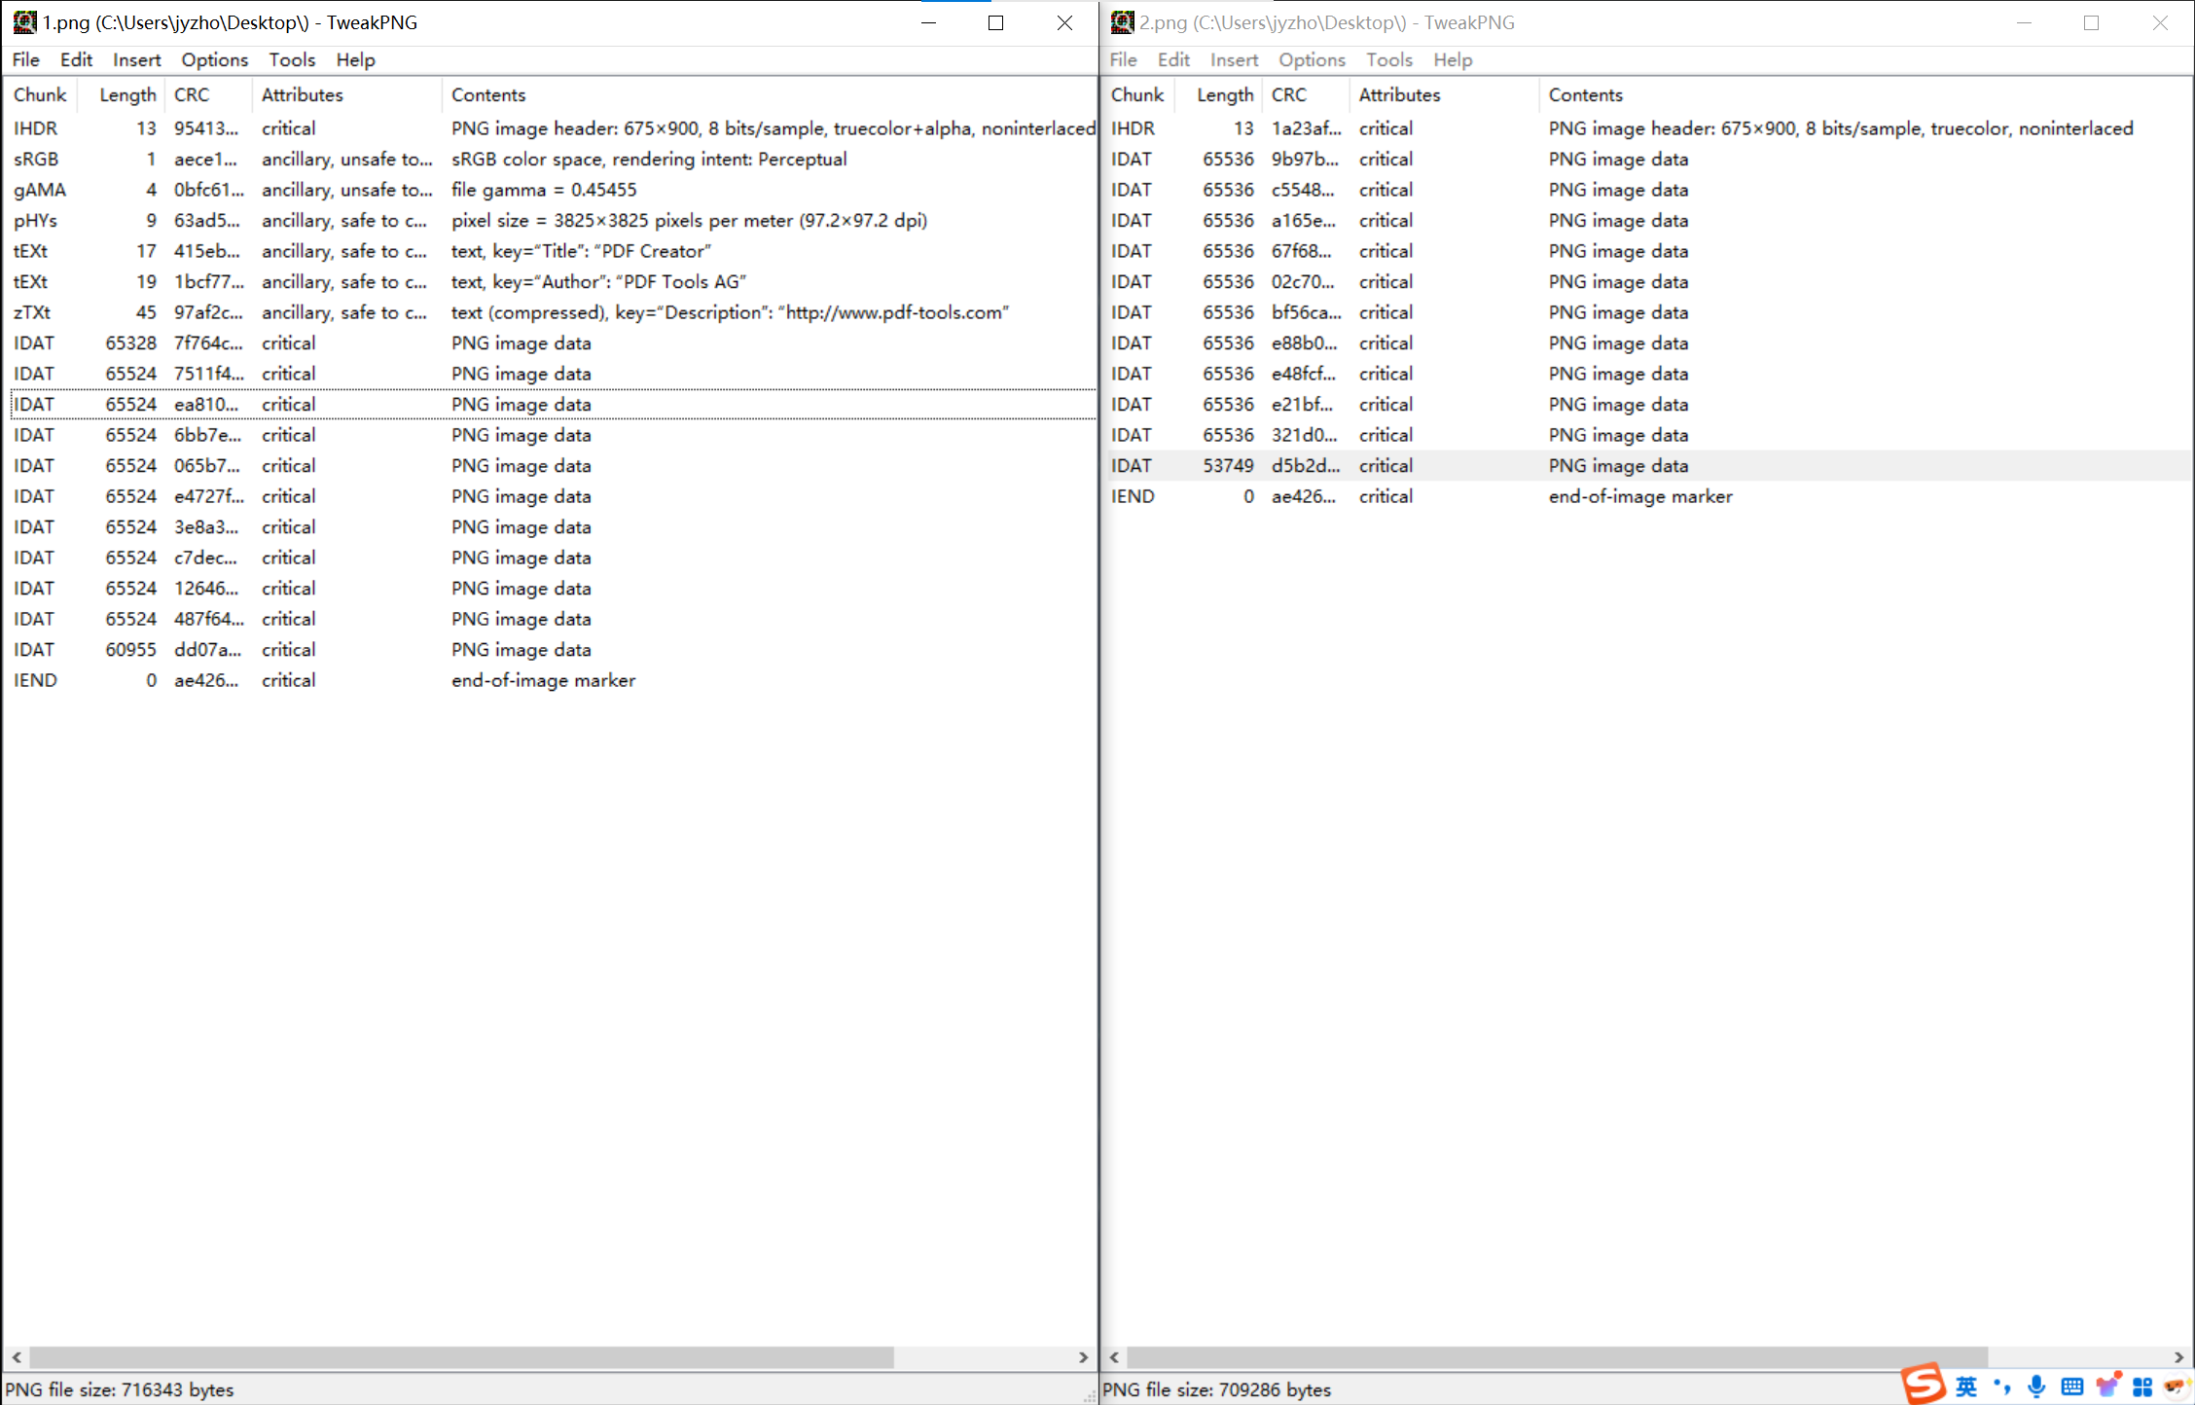Image resolution: width=2195 pixels, height=1405 pixels.
Task: Open File menu in 1.png window
Action: pos(26,59)
